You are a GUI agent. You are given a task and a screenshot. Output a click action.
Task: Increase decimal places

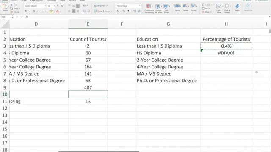tap(135, 11)
